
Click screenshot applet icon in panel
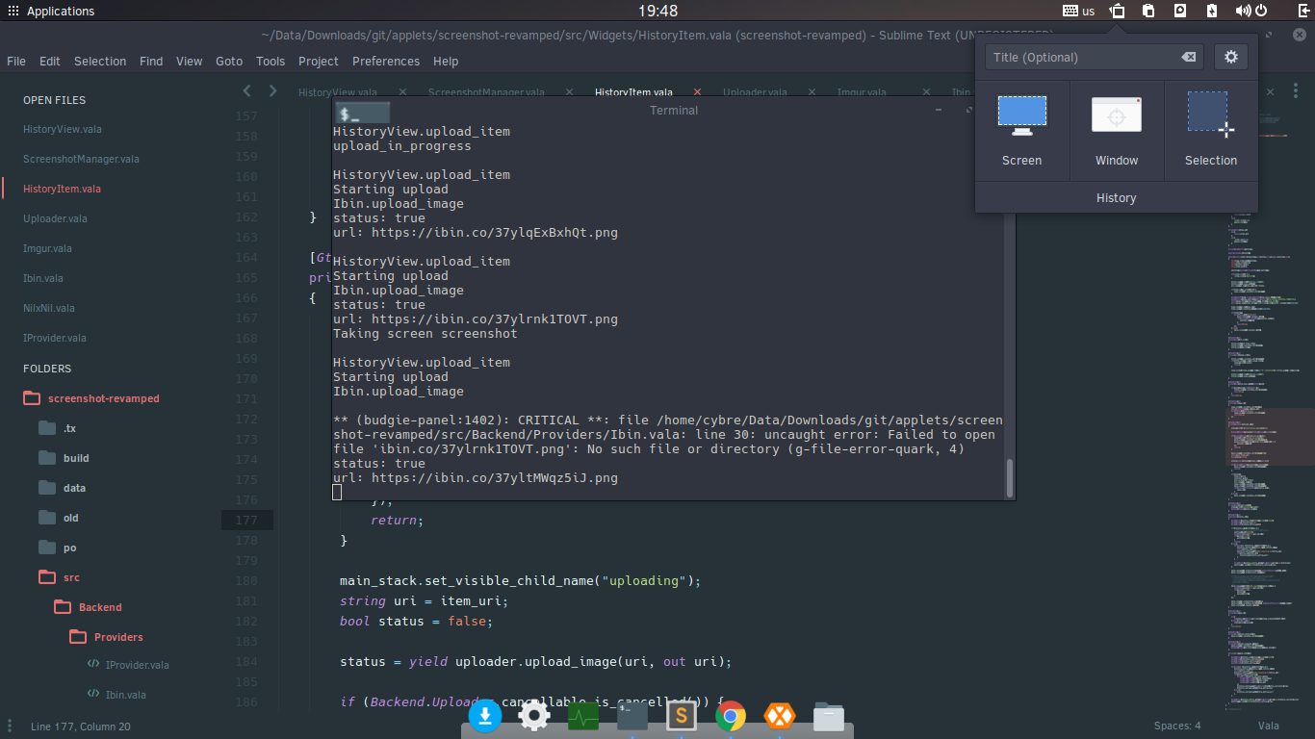(1117, 12)
